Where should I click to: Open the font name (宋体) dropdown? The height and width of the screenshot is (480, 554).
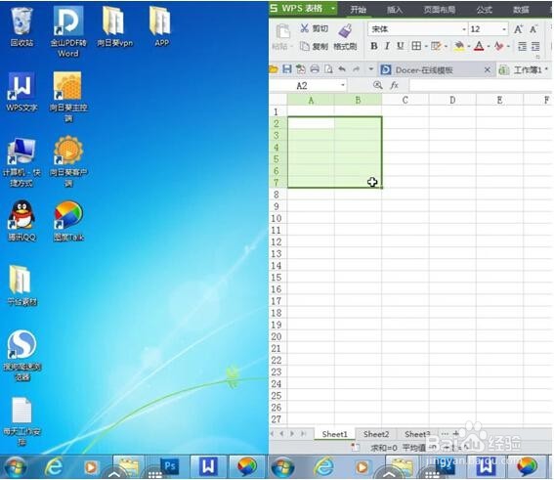coord(464,29)
